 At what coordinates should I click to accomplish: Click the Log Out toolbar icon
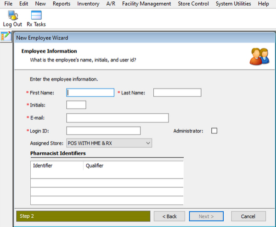point(12,18)
